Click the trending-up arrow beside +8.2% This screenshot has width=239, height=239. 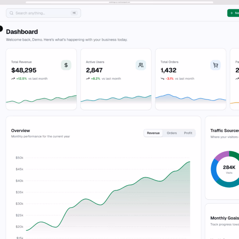click(88, 78)
